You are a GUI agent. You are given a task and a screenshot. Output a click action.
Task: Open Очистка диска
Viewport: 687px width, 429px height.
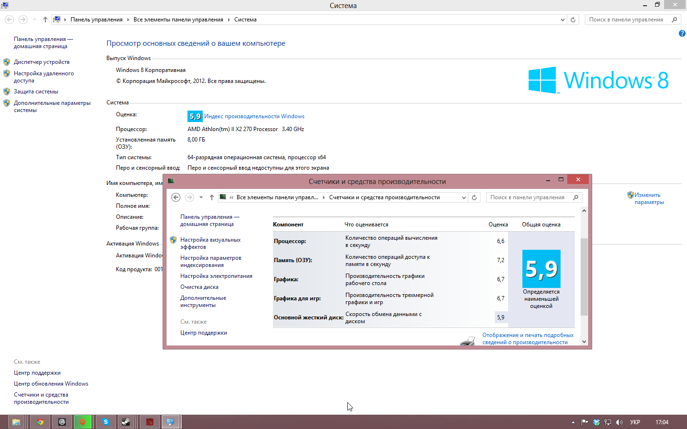(x=199, y=287)
